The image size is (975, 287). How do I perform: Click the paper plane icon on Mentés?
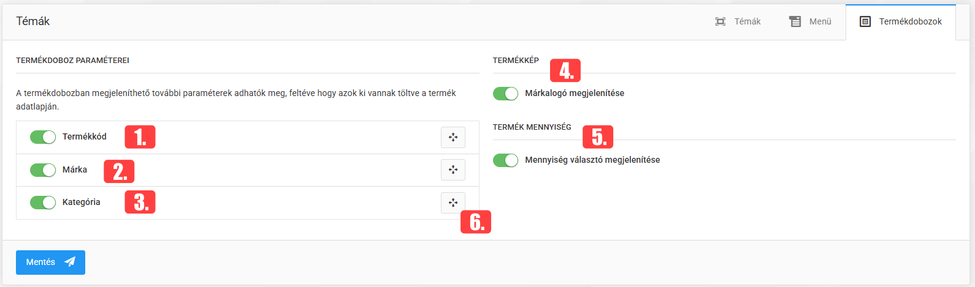[x=70, y=262]
